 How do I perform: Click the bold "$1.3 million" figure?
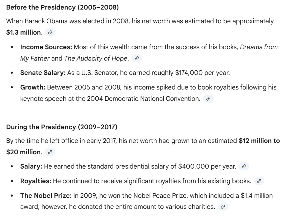click(x=24, y=33)
